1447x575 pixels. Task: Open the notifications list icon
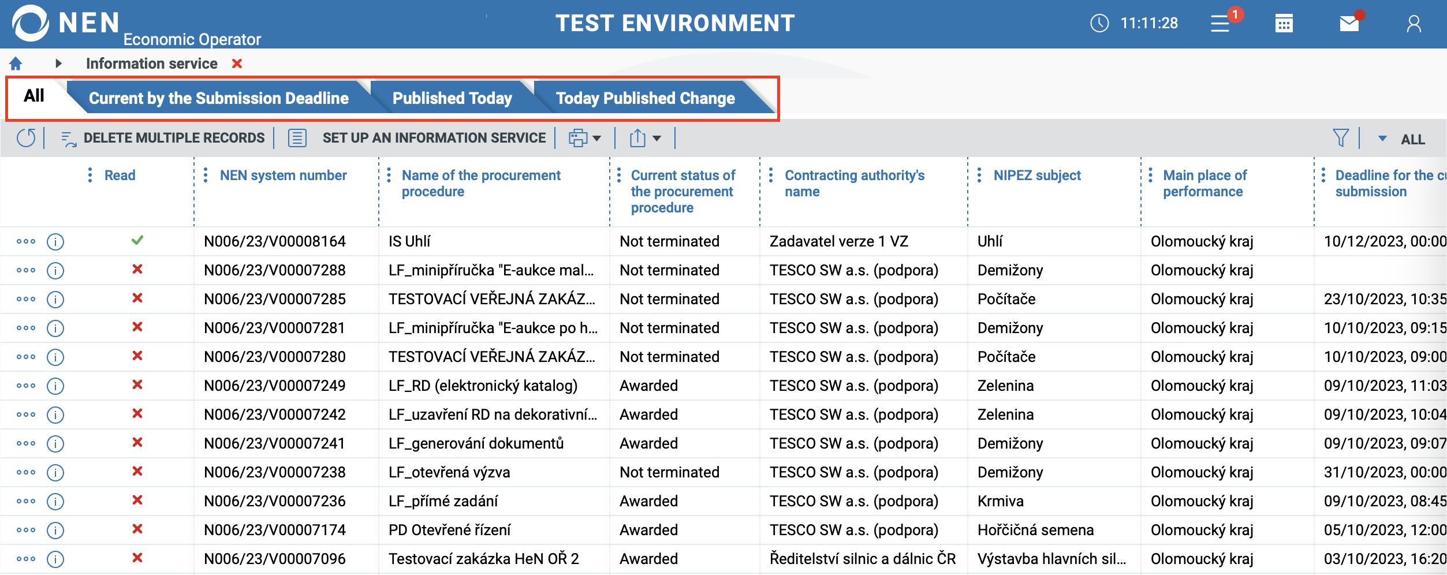1220,24
